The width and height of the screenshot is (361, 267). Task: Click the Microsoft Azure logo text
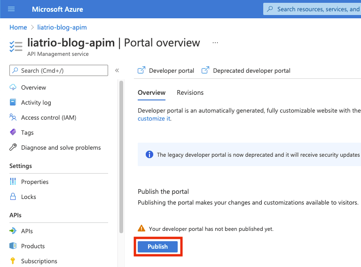[57, 9]
